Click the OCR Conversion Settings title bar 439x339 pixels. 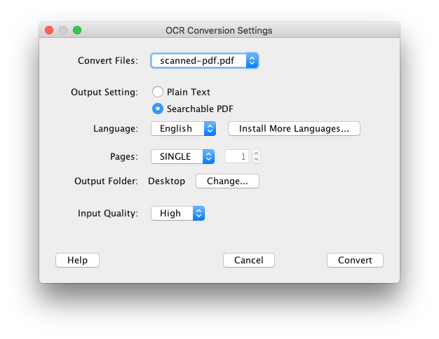(x=219, y=30)
